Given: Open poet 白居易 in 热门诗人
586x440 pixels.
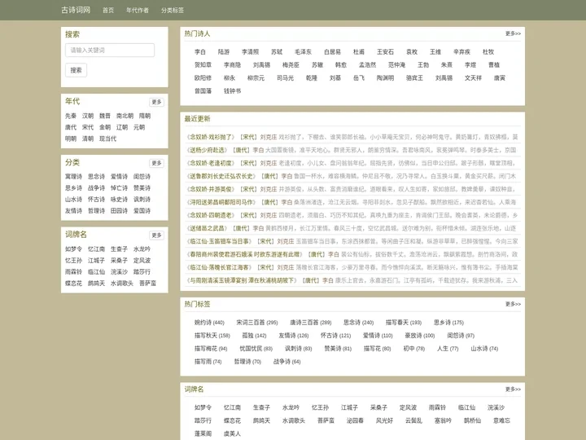Looking at the screenshot, I should 333,52.
